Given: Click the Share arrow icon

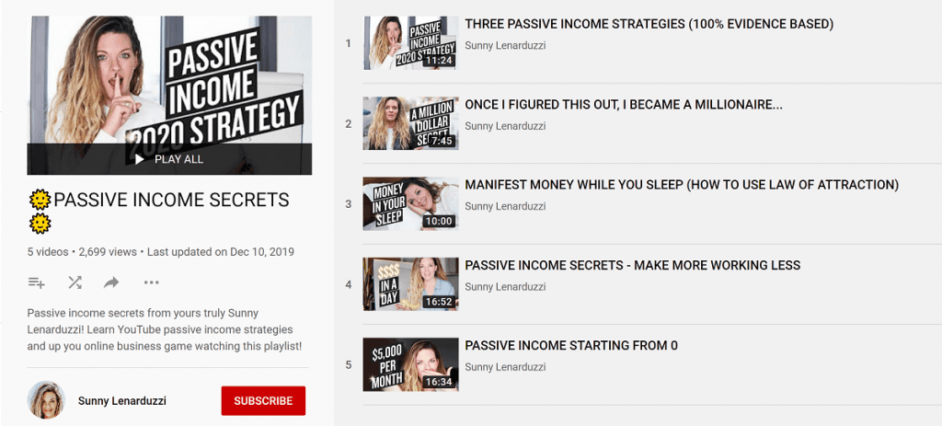Looking at the screenshot, I should (x=111, y=282).
